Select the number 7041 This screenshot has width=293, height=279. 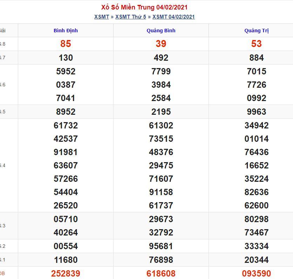coord(66,98)
